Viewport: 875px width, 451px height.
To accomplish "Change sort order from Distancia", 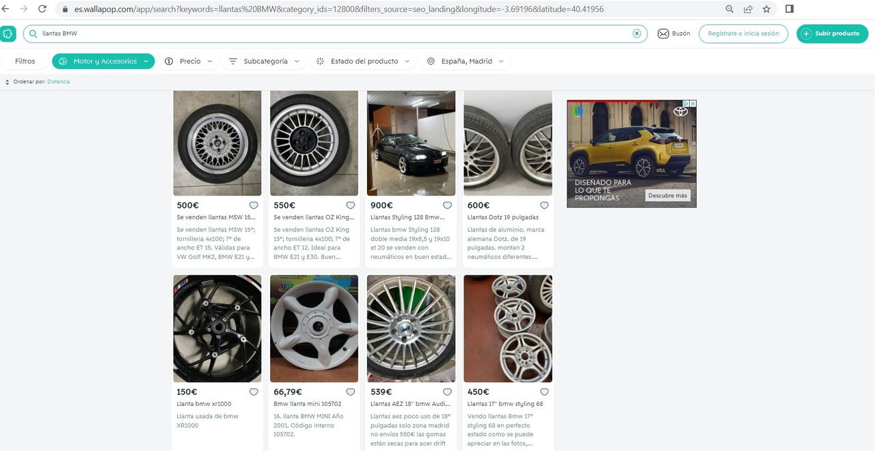I will coord(58,82).
